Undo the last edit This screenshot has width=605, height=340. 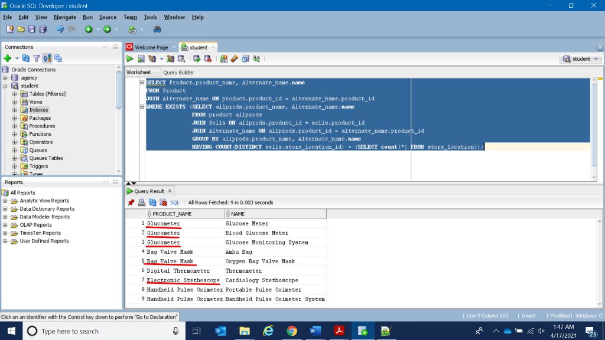(x=60, y=30)
